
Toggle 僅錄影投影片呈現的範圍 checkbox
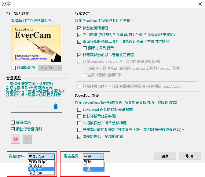coord(79,137)
